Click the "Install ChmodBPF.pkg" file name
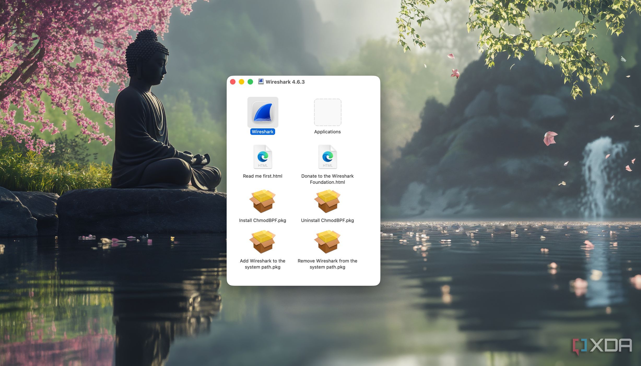 pyautogui.click(x=263, y=220)
